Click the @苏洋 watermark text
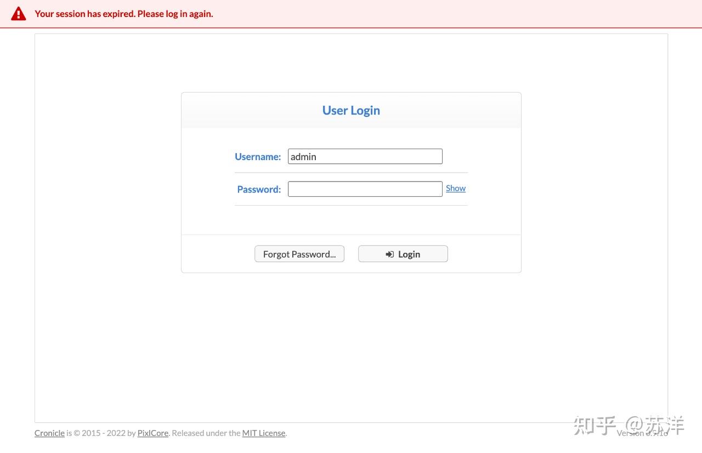 coord(655,425)
